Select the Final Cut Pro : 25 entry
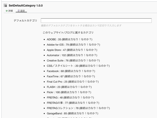Image resolution: width=157 pixels, height=118 pixels. pos(73,82)
